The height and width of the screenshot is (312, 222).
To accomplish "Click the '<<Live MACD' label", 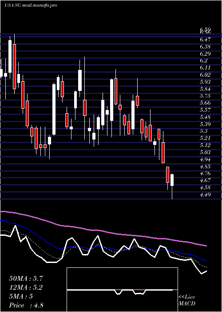I will 187,300.
